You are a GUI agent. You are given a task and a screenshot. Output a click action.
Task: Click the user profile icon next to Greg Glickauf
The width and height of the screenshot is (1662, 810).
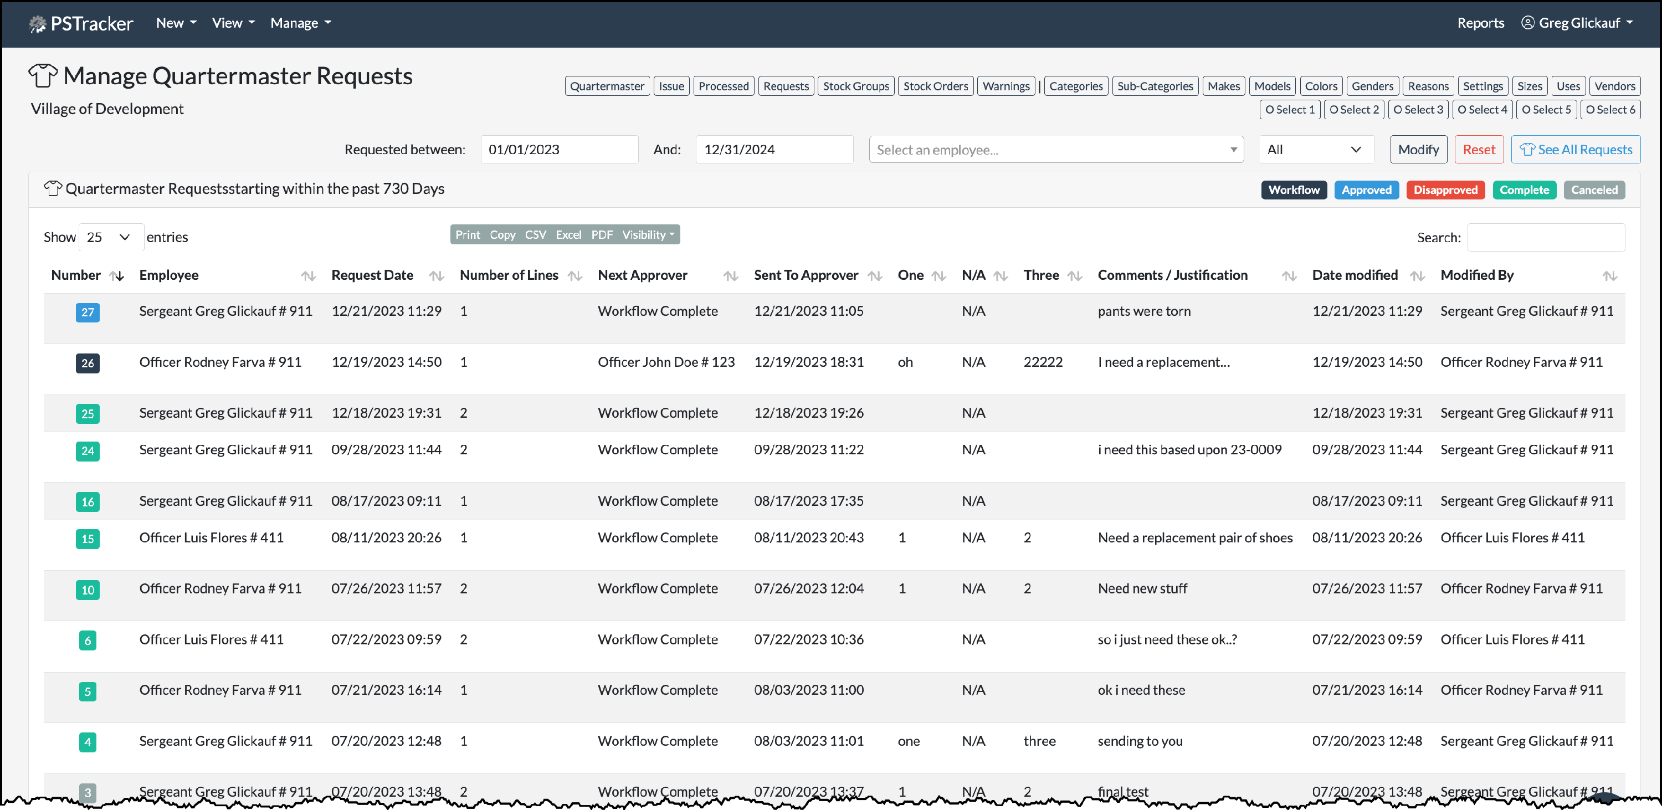1528,23
